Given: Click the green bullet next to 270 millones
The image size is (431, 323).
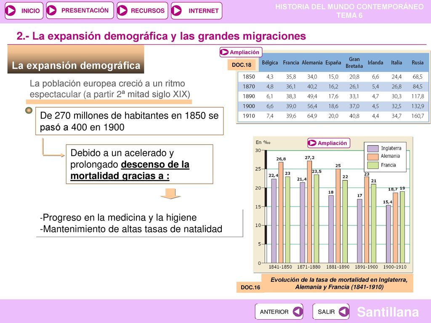Looking at the screenshot, I should pos(29,111).
